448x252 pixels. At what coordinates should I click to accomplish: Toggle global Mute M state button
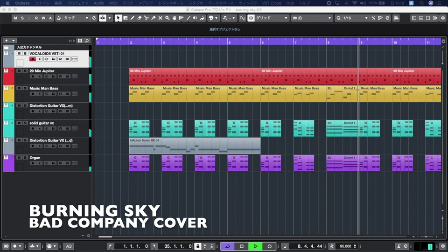[15, 18]
